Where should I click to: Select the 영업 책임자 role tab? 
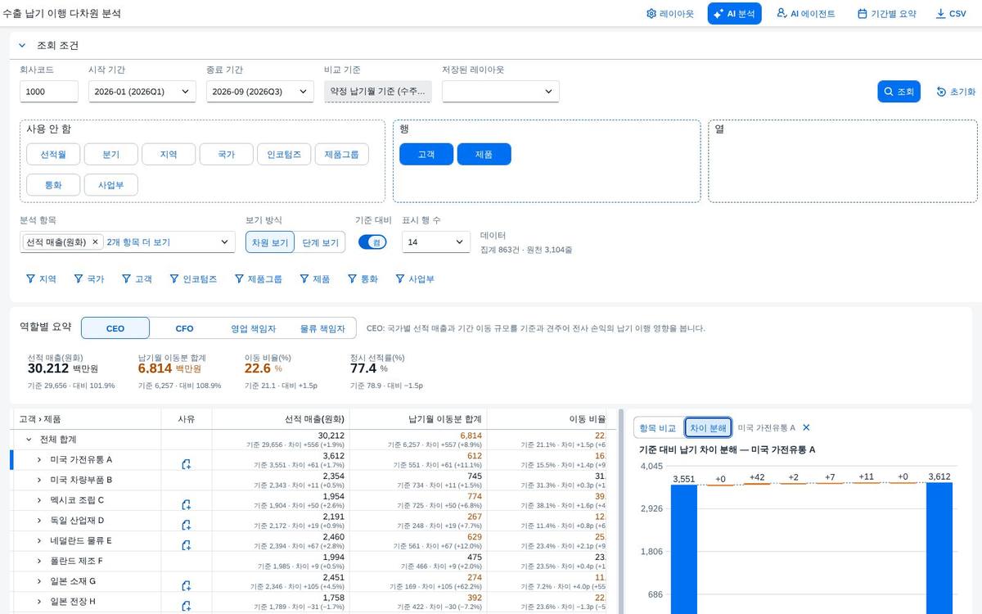(253, 328)
